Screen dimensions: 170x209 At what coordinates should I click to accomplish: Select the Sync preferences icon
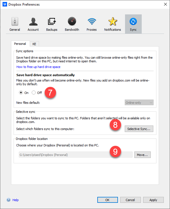133,21
